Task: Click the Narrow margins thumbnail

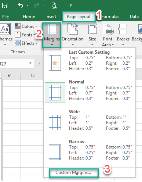Action: point(55,152)
